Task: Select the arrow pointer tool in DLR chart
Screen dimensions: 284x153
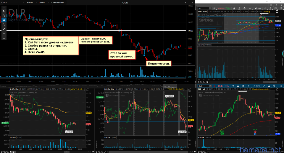Action: click(x=4, y=11)
